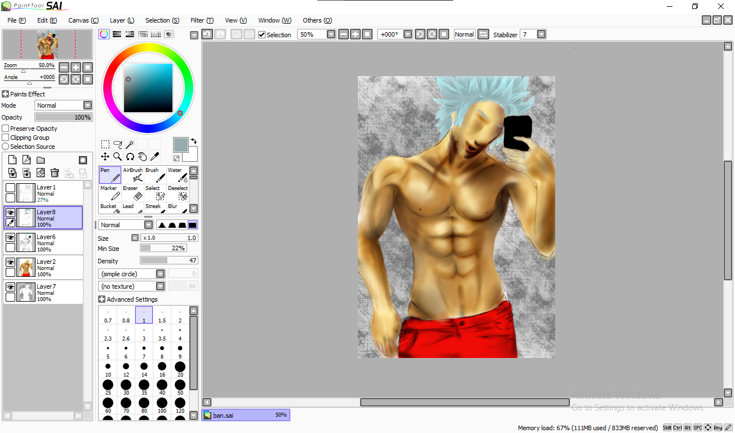Show the RGB slider panel
Viewport: 735px width, 433px height.
(x=117, y=34)
